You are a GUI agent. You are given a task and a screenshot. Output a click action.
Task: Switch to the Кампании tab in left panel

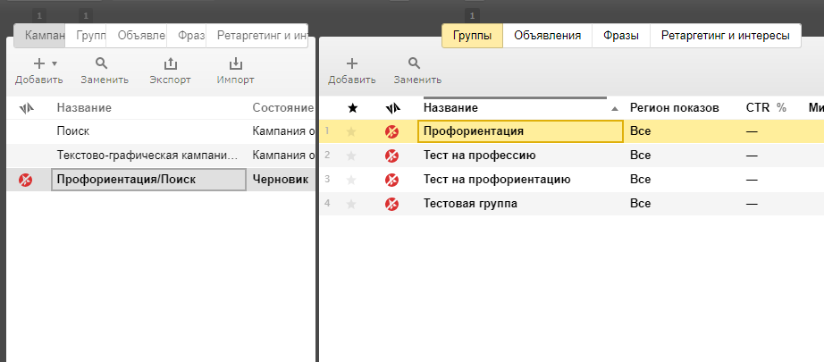tap(40, 36)
